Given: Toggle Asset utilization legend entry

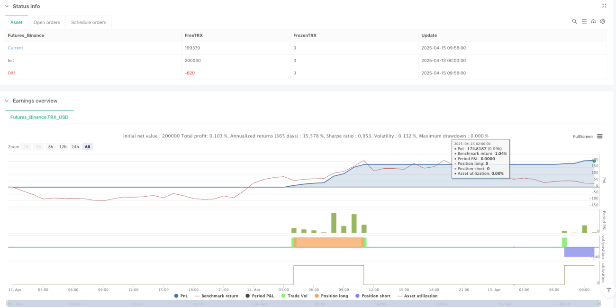Looking at the screenshot, I should [x=417, y=296].
